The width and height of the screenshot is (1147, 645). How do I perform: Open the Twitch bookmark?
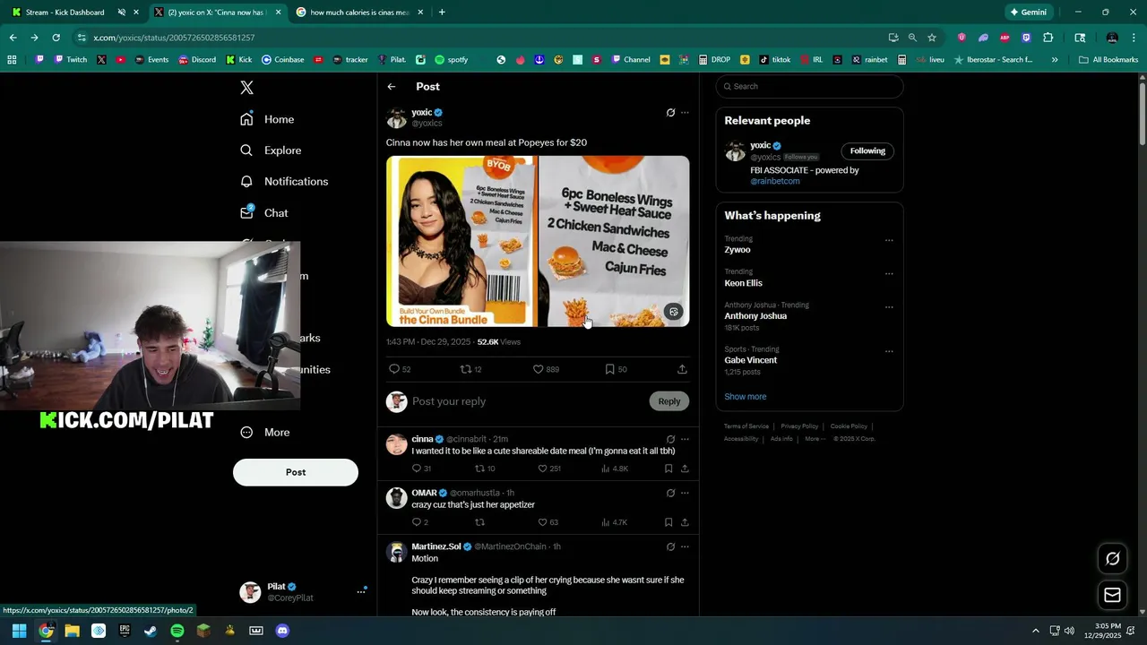pos(70,60)
